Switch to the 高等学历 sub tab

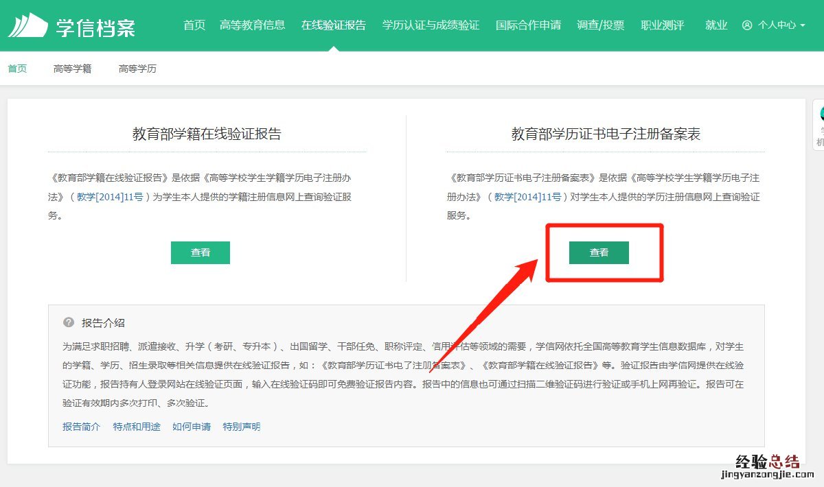137,69
